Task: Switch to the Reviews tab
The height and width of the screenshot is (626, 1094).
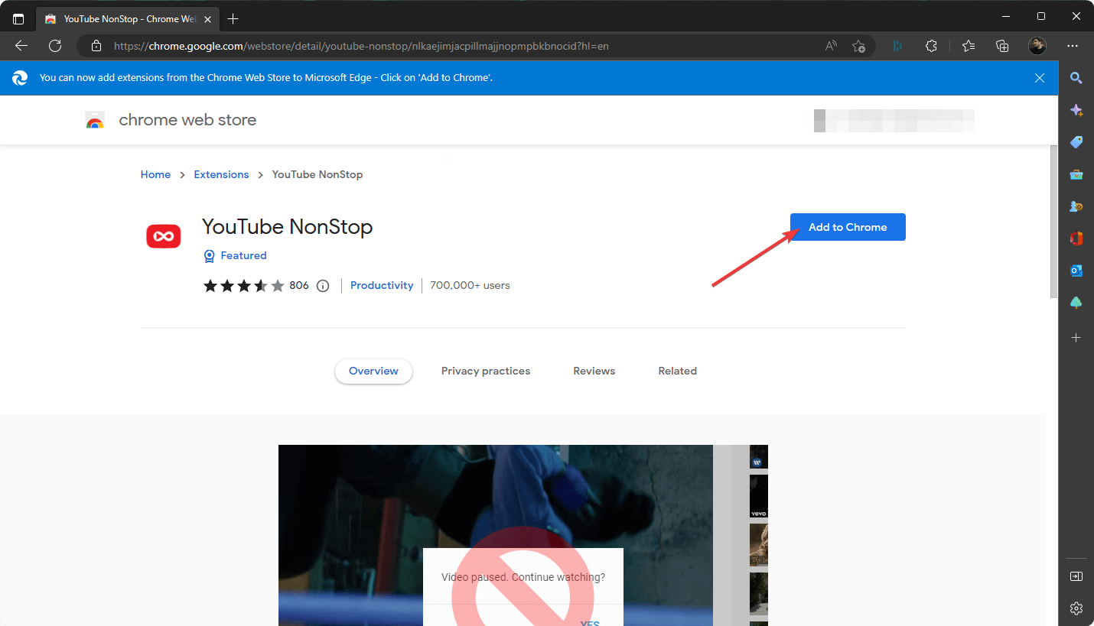Action: point(594,371)
